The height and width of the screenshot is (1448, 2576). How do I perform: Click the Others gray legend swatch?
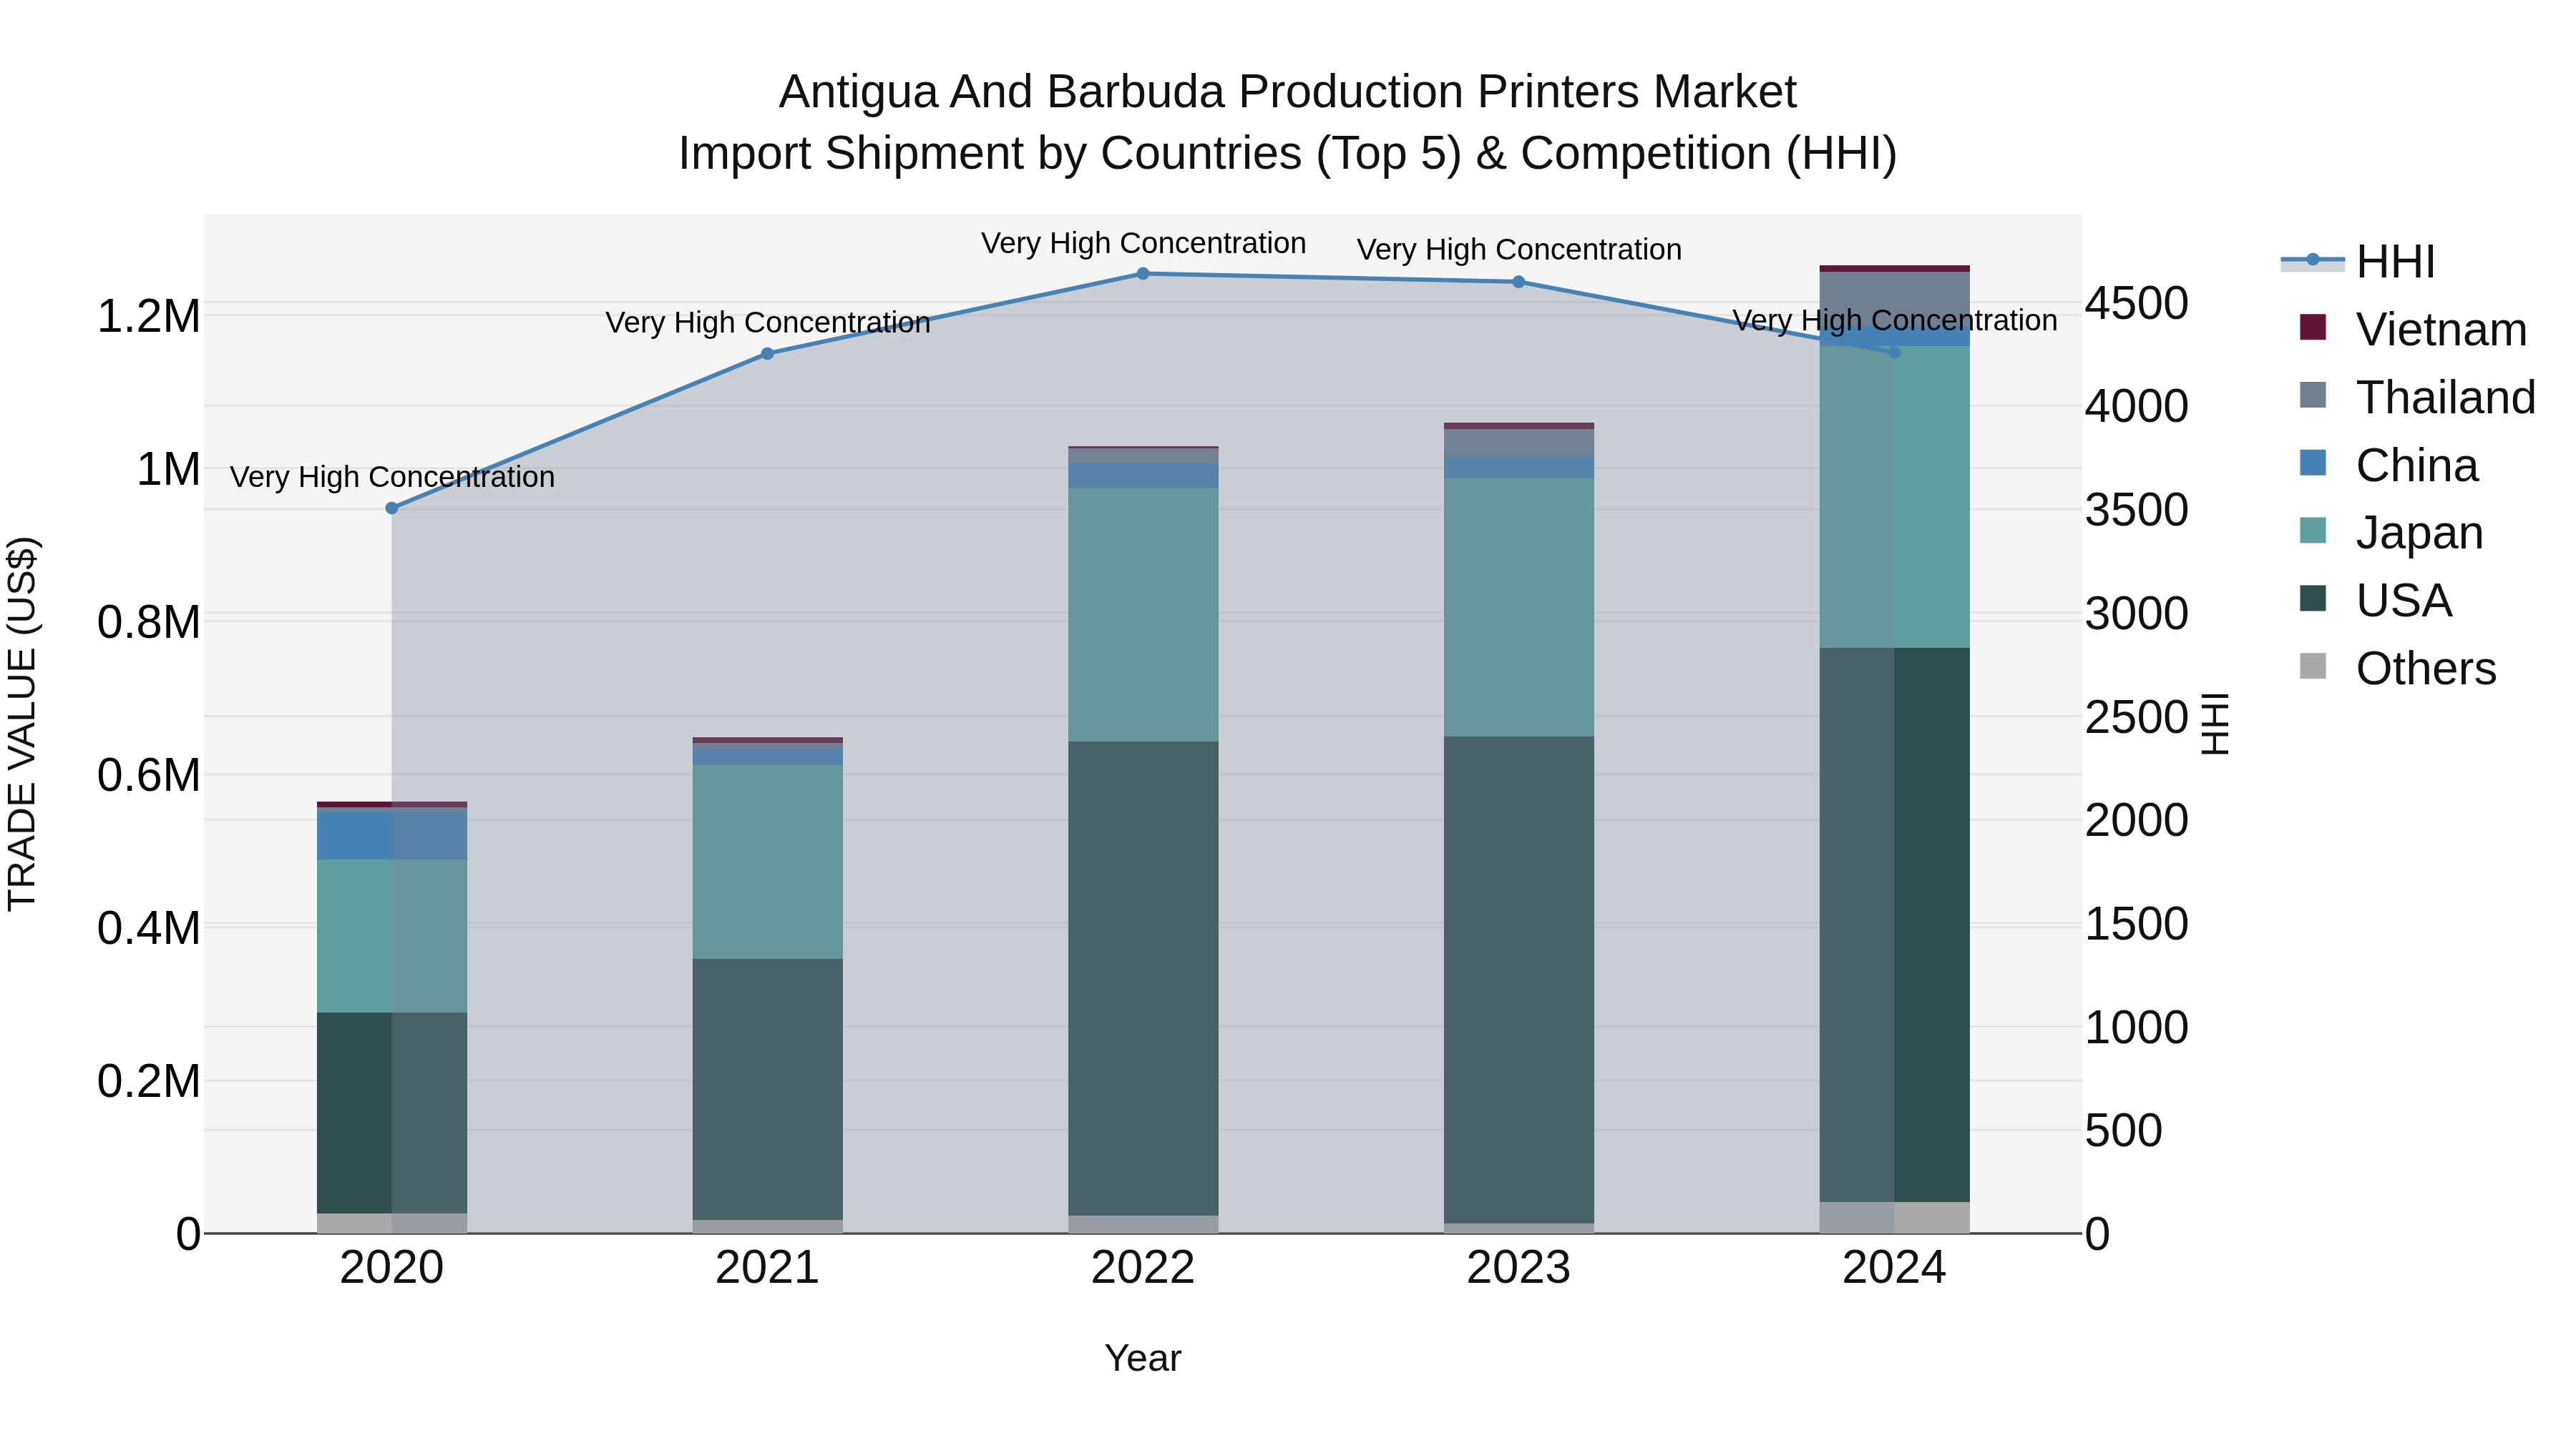[2313, 666]
